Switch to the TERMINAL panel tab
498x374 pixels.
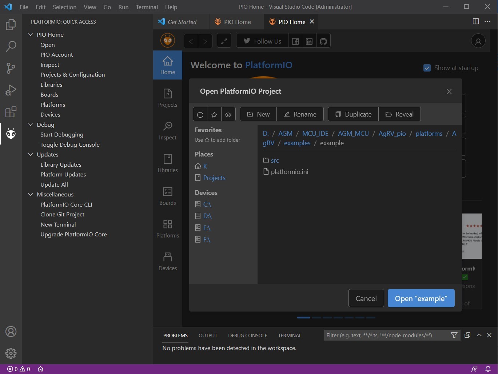tap(290, 336)
